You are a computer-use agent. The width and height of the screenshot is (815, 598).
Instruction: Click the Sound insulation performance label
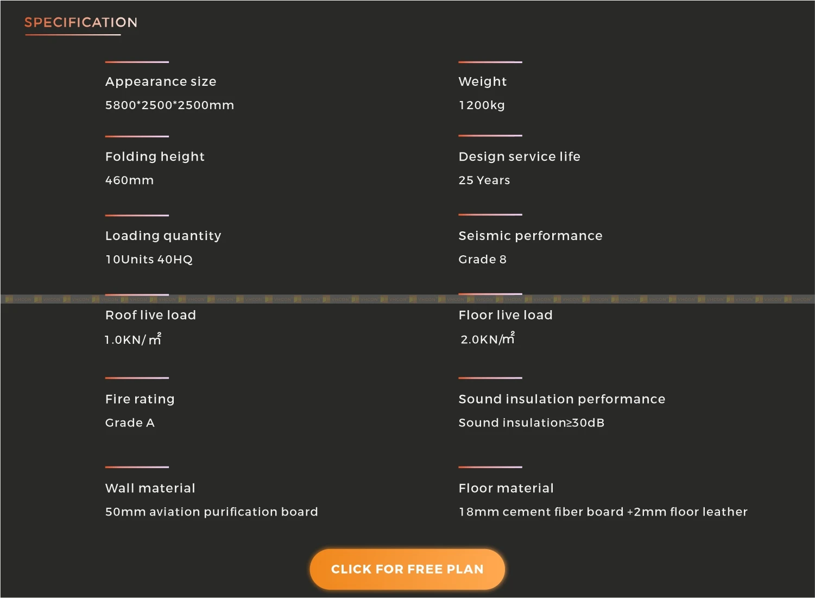tap(562, 399)
